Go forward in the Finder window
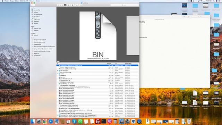Image resolution: width=222 pixels, height=125 pixels. click(x=34, y=5)
